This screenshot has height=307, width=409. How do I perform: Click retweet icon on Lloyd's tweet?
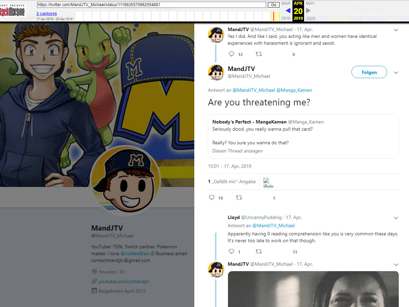(x=259, y=251)
